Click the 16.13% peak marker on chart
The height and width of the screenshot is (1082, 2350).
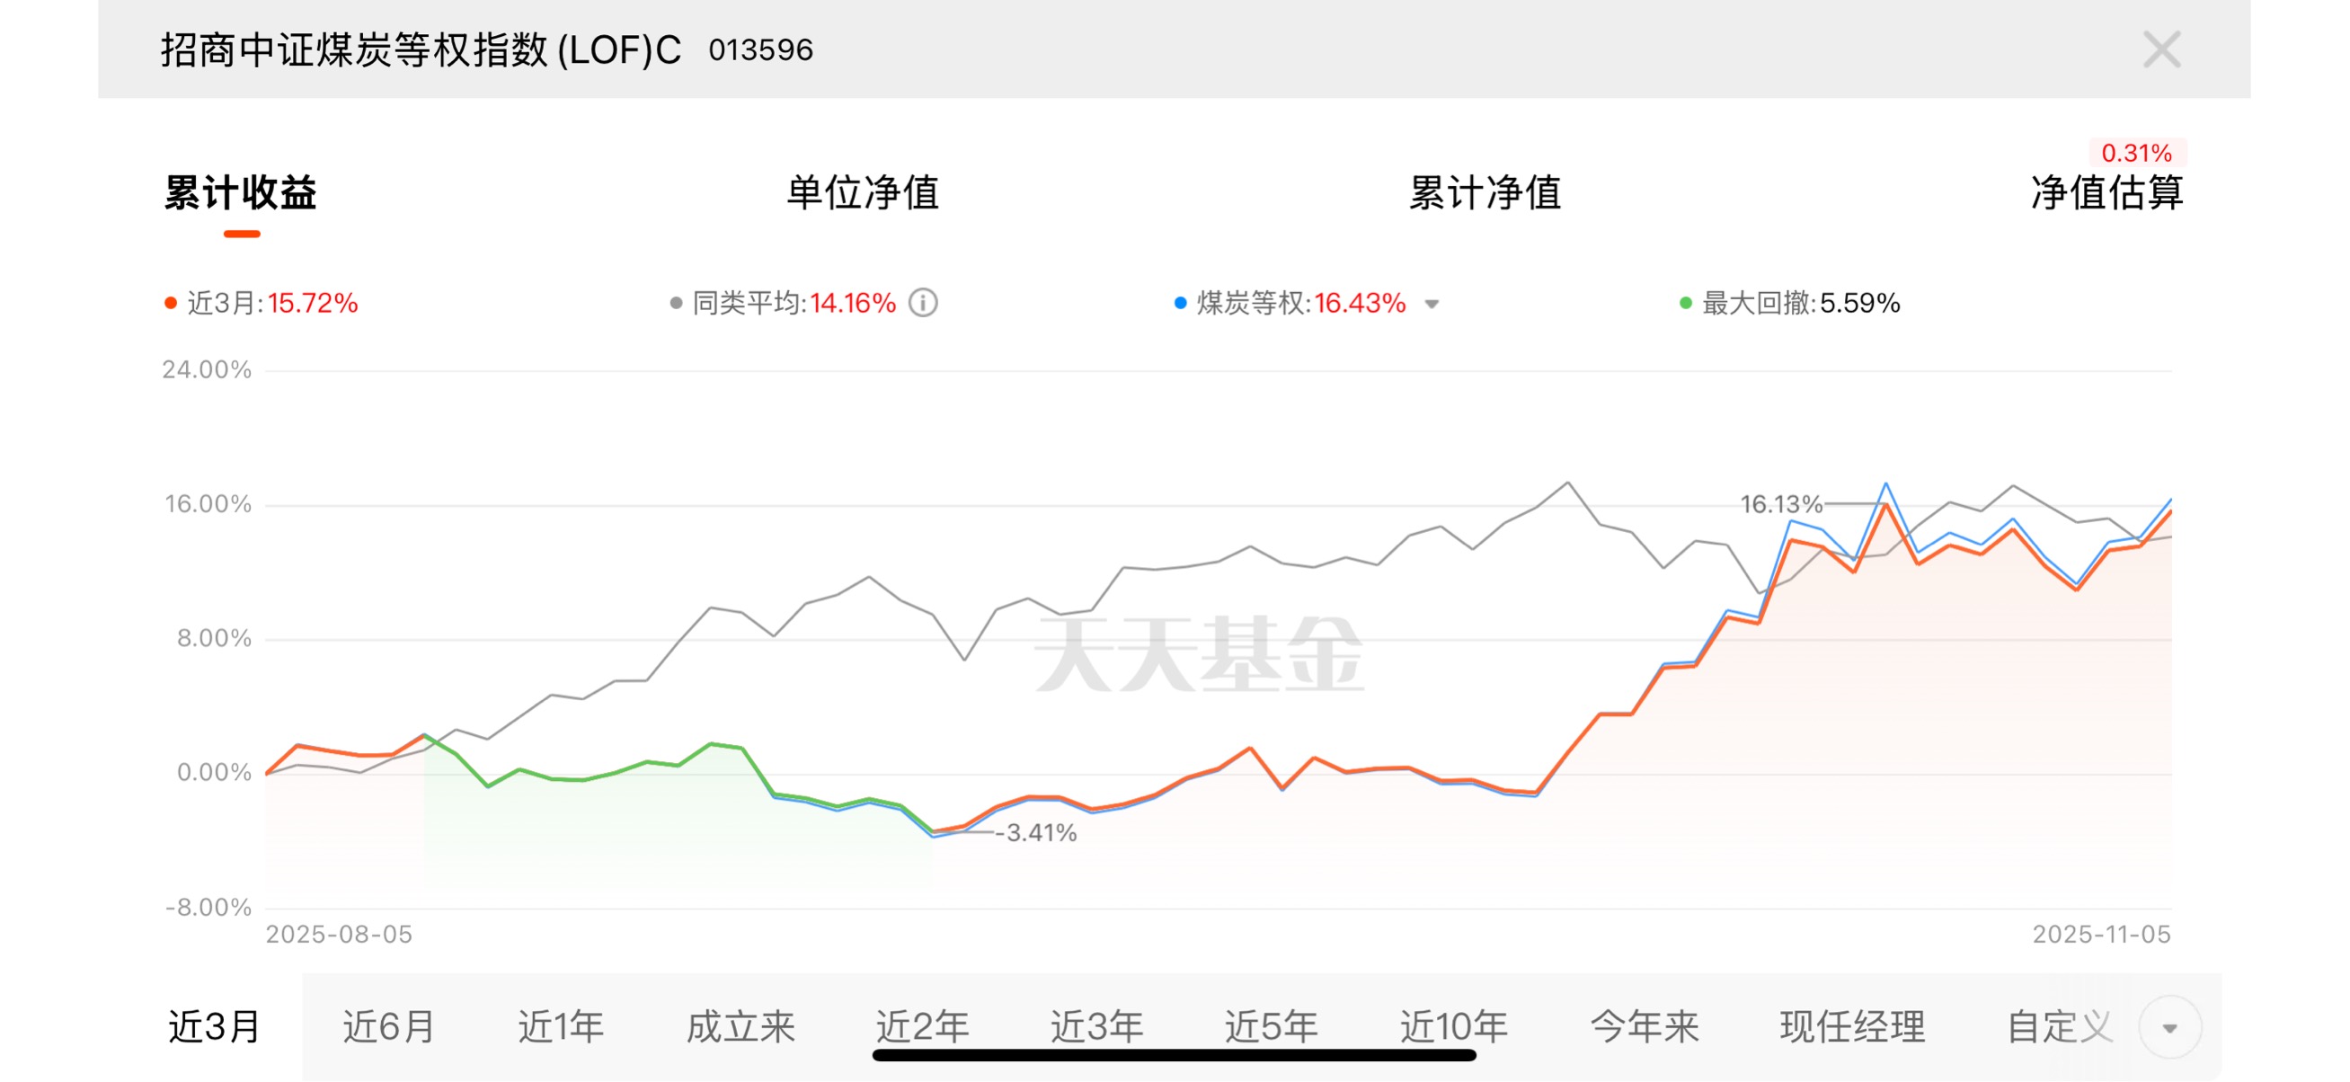(1780, 503)
